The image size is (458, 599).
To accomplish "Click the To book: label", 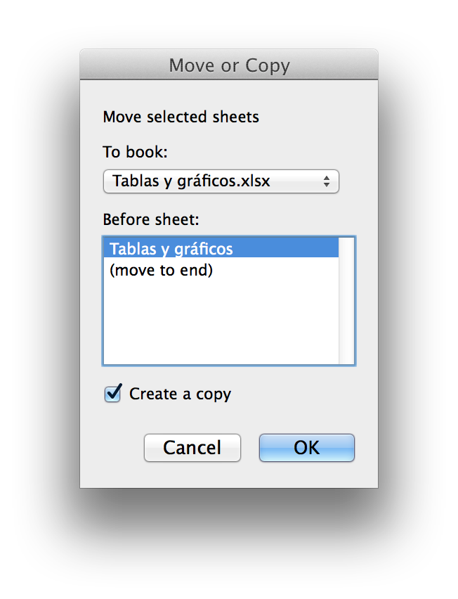I will [136, 152].
